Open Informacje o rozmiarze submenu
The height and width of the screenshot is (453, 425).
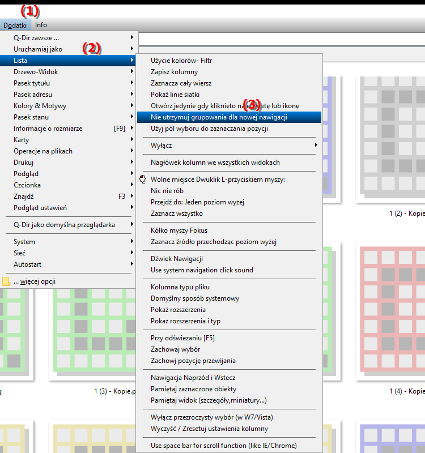[69, 129]
